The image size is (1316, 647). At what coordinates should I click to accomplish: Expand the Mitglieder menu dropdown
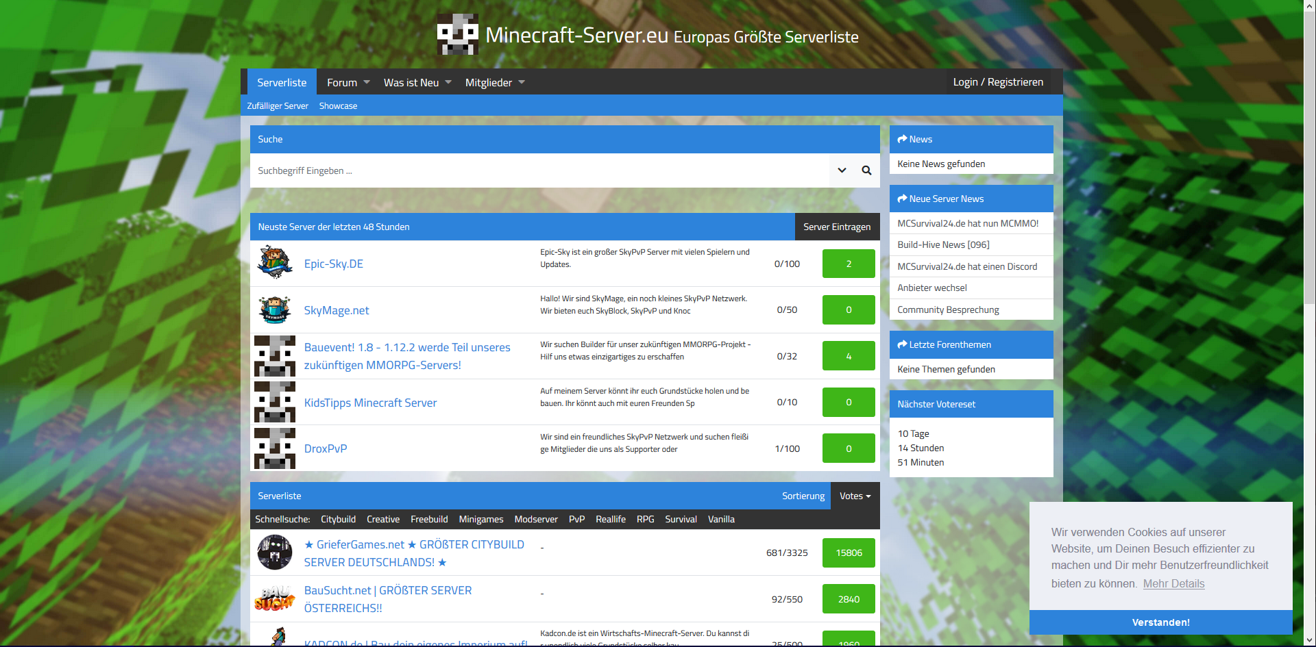(x=495, y=82)
